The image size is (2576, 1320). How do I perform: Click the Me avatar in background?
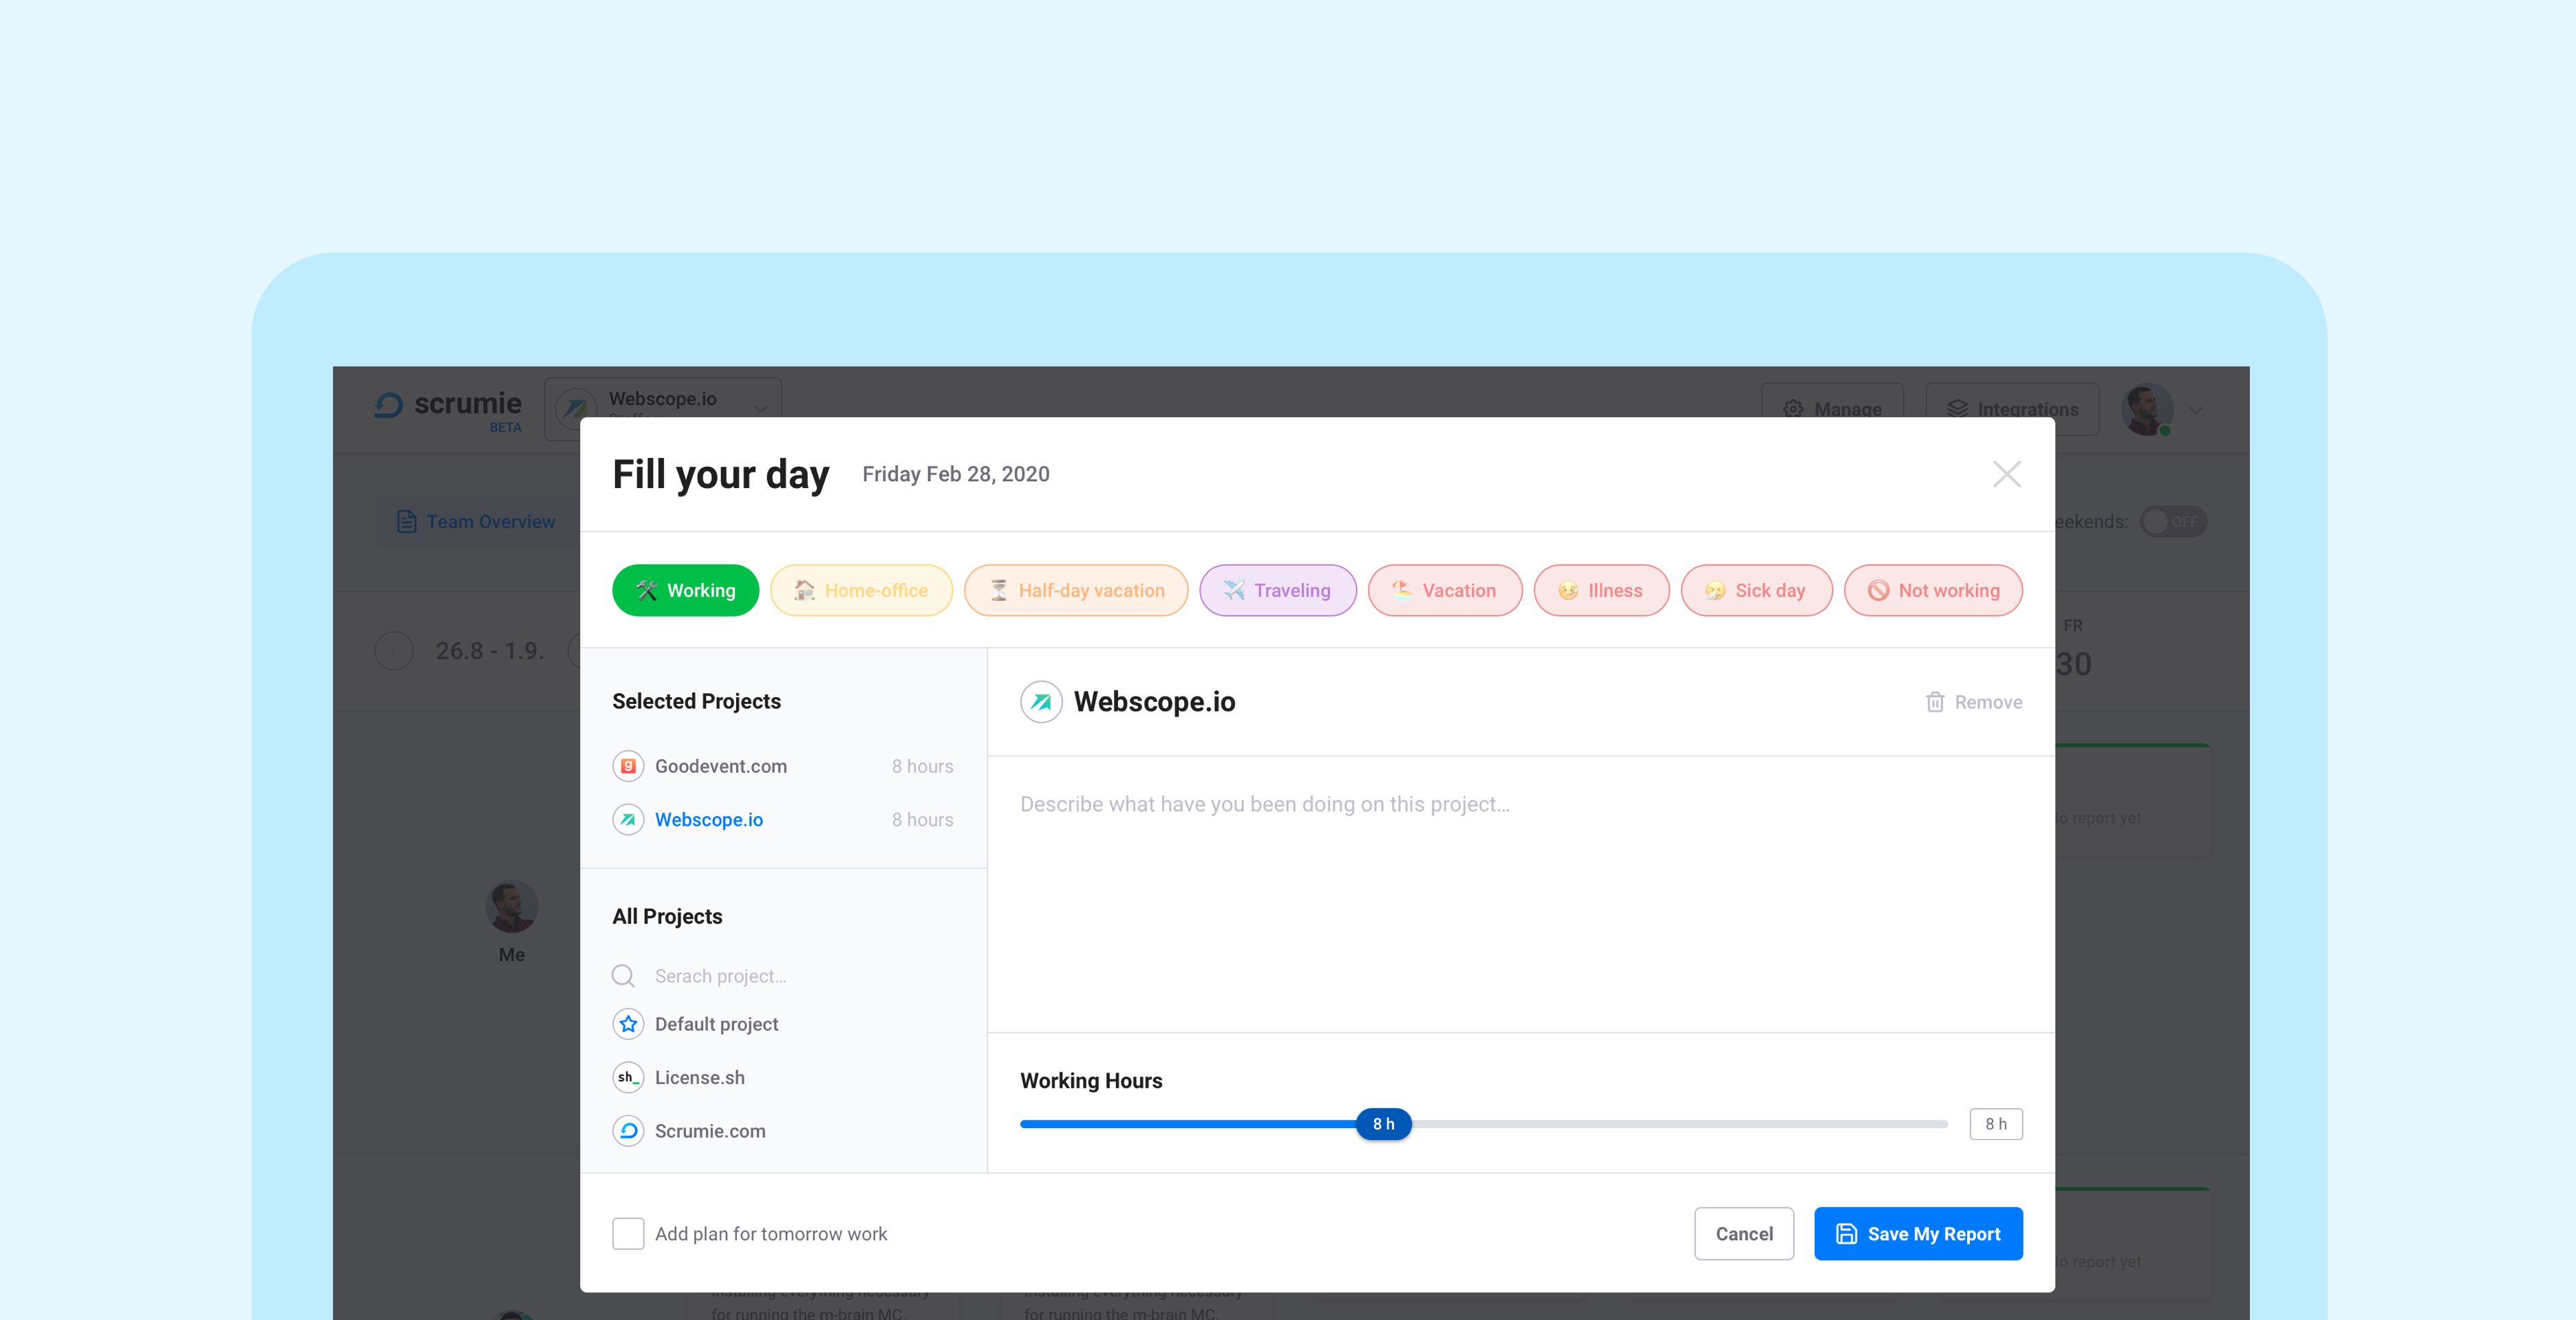point(512,906)
